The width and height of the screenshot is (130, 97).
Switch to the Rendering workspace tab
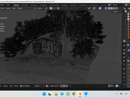point(83,5)
